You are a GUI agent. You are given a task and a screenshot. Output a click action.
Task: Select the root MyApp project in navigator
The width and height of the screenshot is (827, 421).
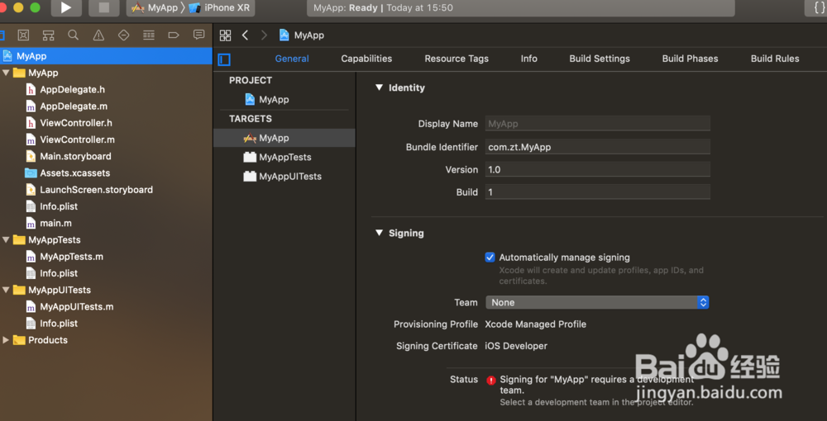[x=106, y=56]
